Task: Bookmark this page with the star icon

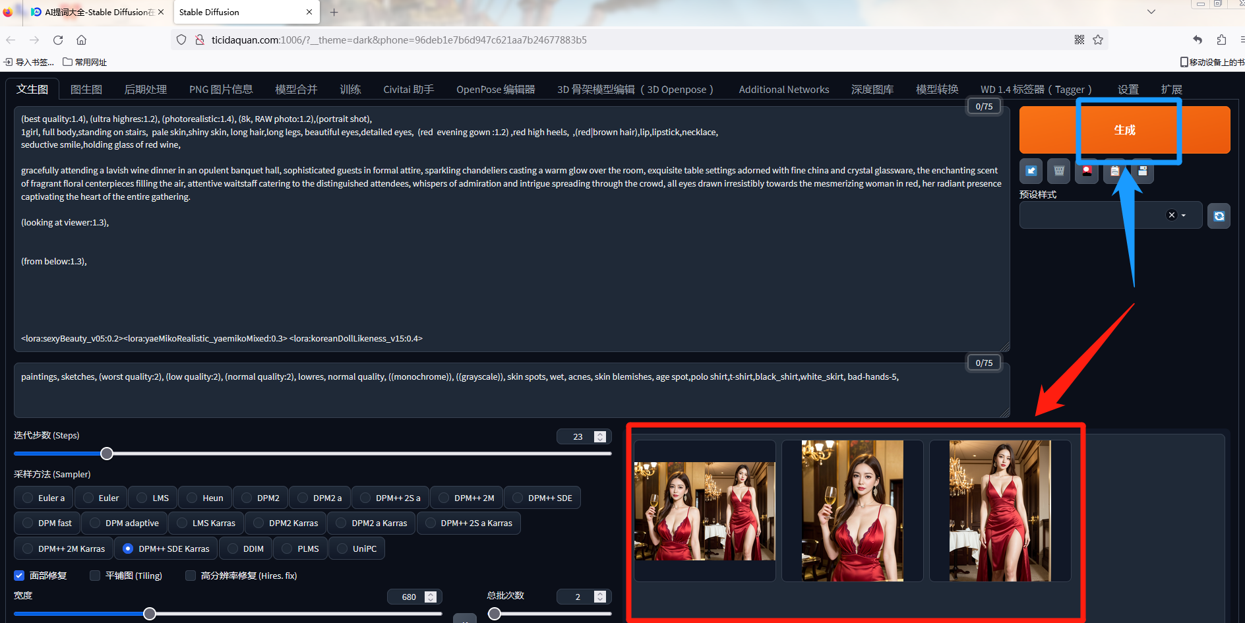Action: 1098,40
